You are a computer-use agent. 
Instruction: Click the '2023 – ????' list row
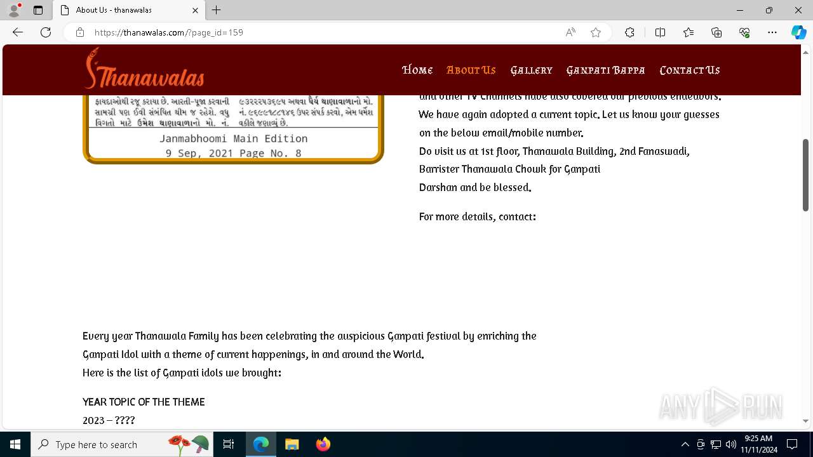(109, 420)
